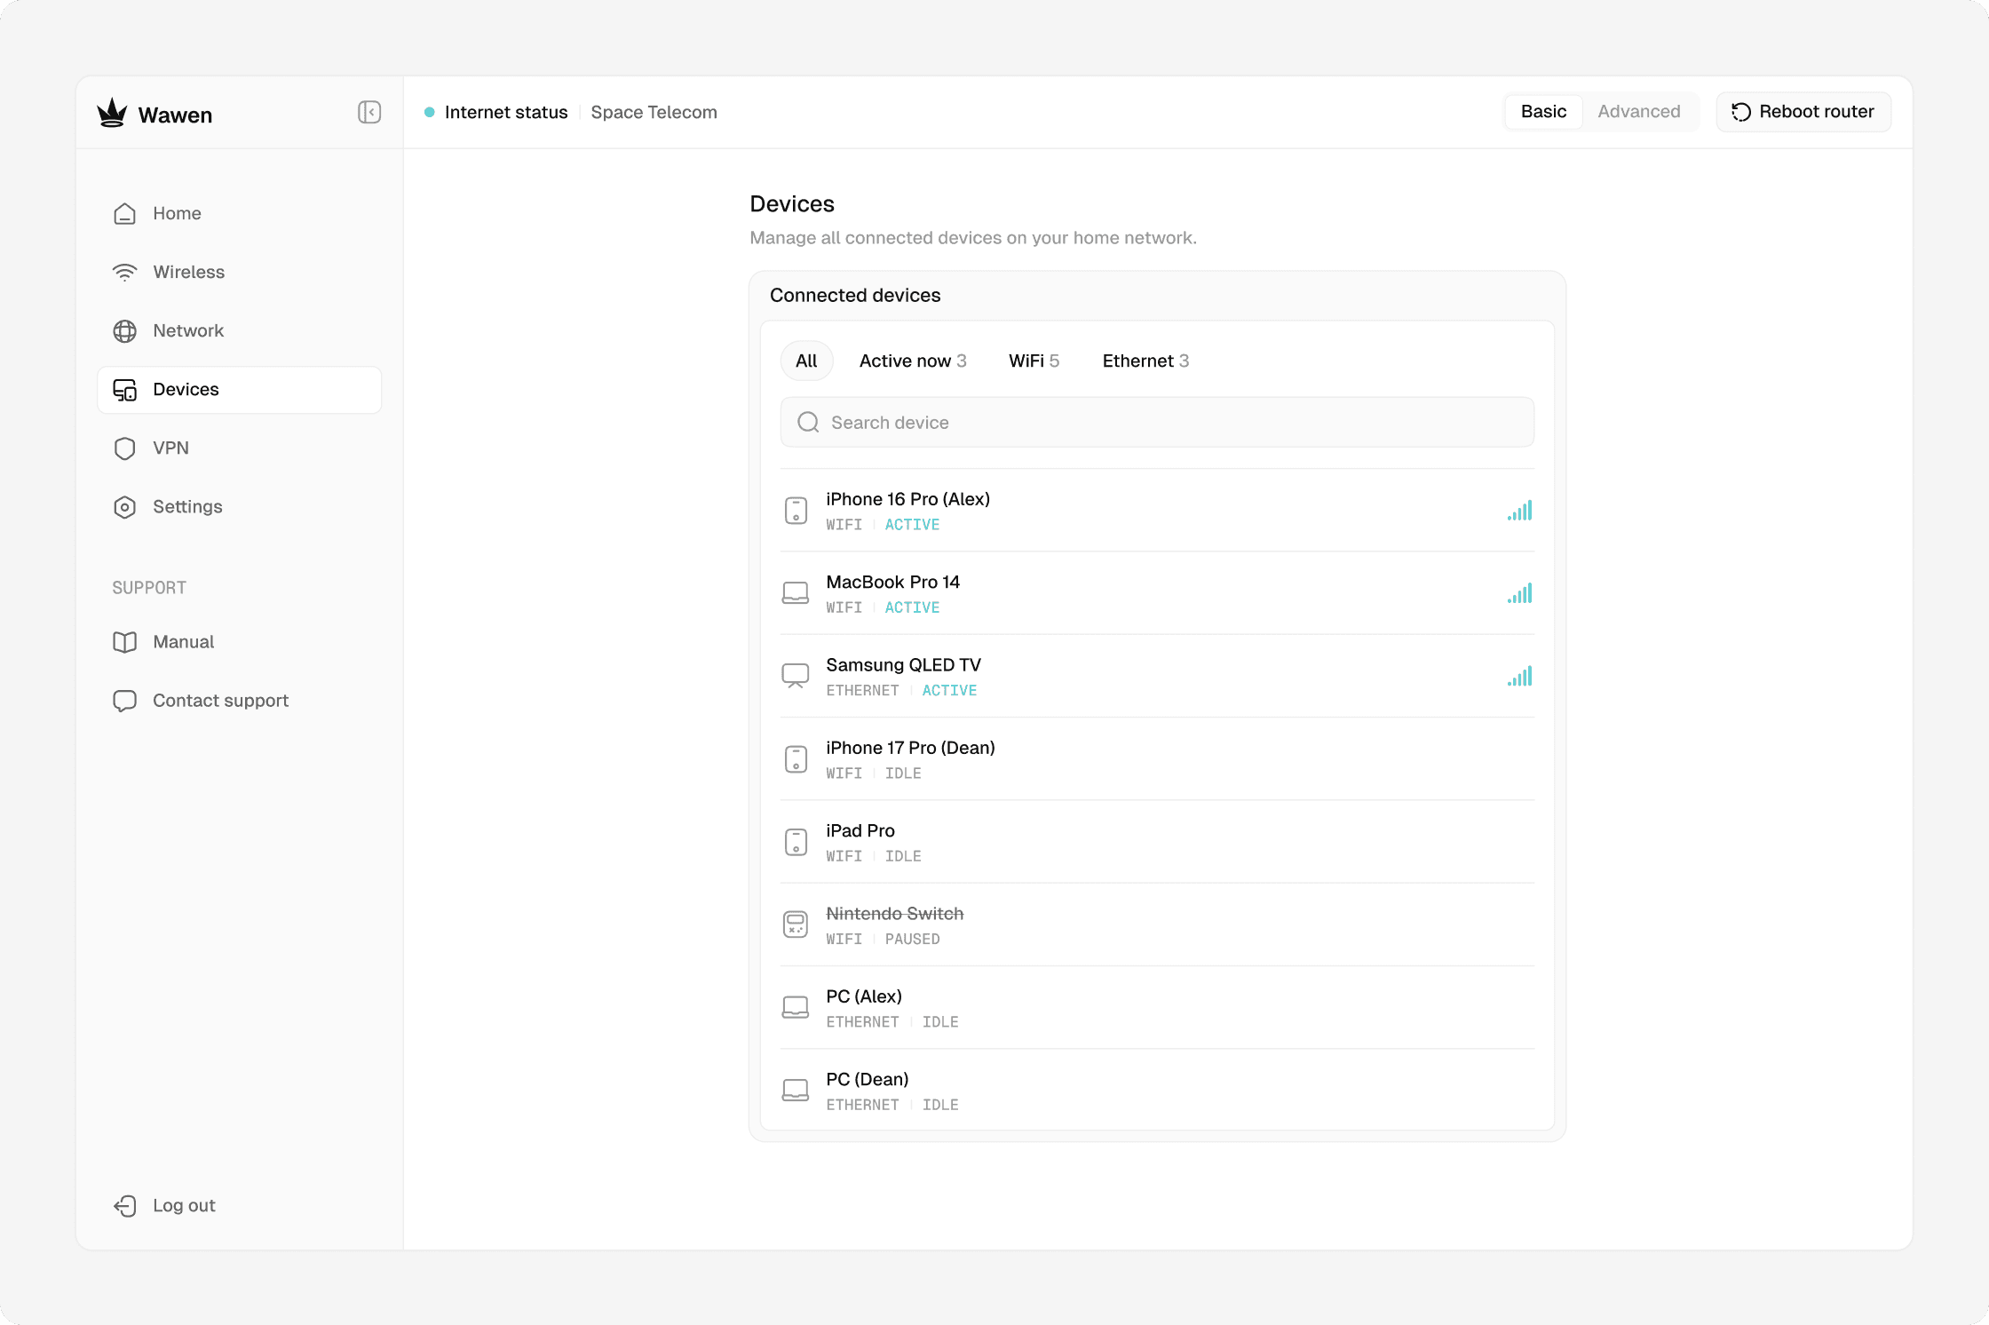Click the Samsung QLED TV monitor icon

coord(796,676)
